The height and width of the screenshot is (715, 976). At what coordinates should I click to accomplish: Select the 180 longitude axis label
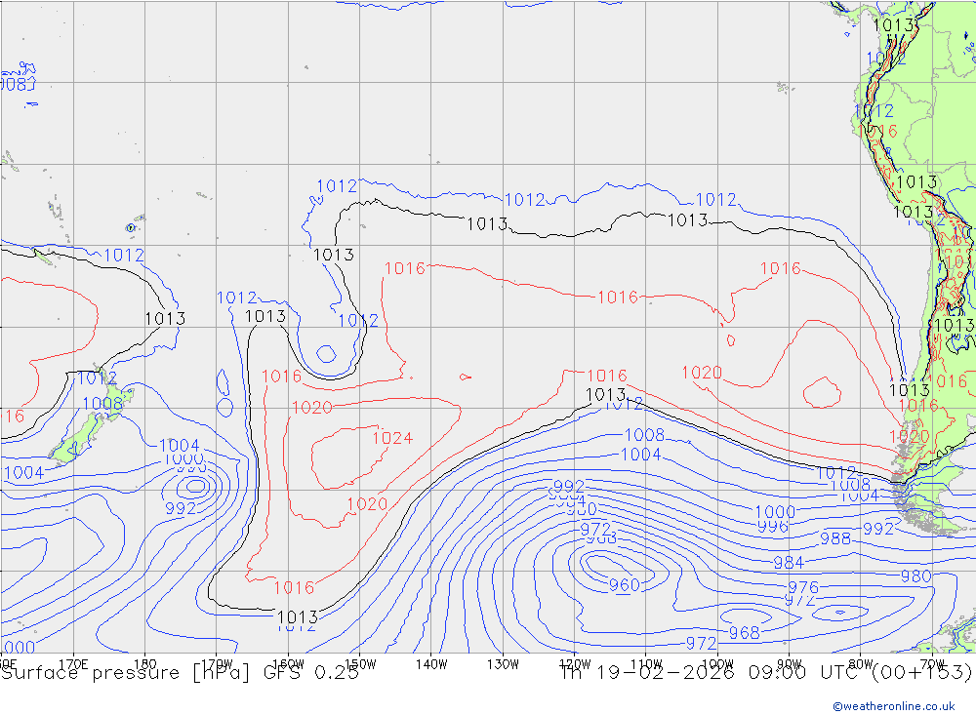[x=145, y=664]
